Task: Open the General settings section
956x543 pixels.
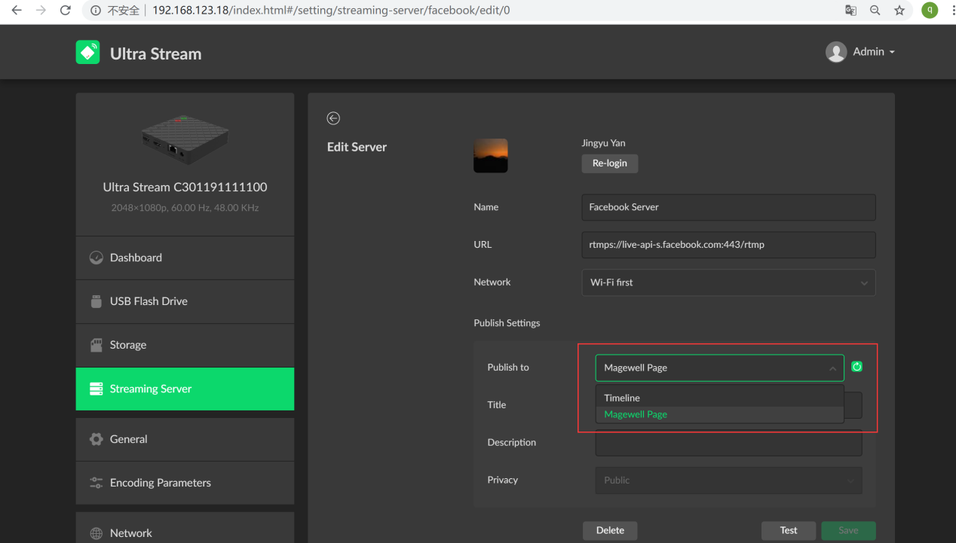Action: tap(185, 439)
